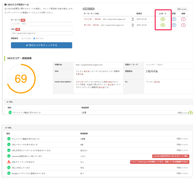Click the meta description label cell
Image resolution: width=195 pixels, height=181 pixels.
(63, 87)
